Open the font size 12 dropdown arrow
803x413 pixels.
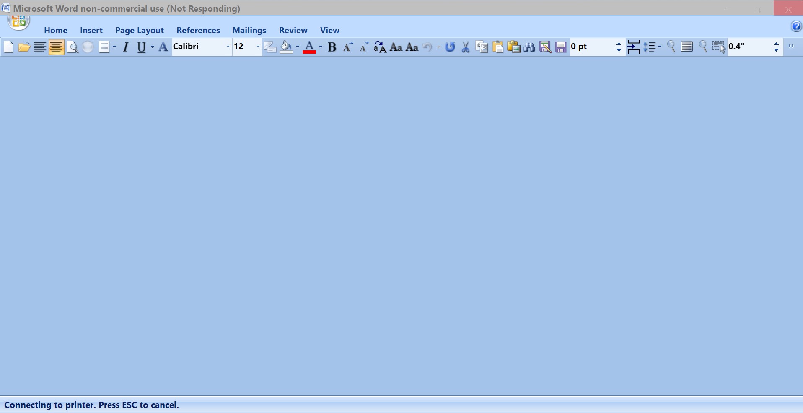pos(258,47)
